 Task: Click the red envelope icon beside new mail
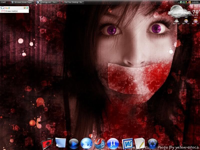coord(3,11)
